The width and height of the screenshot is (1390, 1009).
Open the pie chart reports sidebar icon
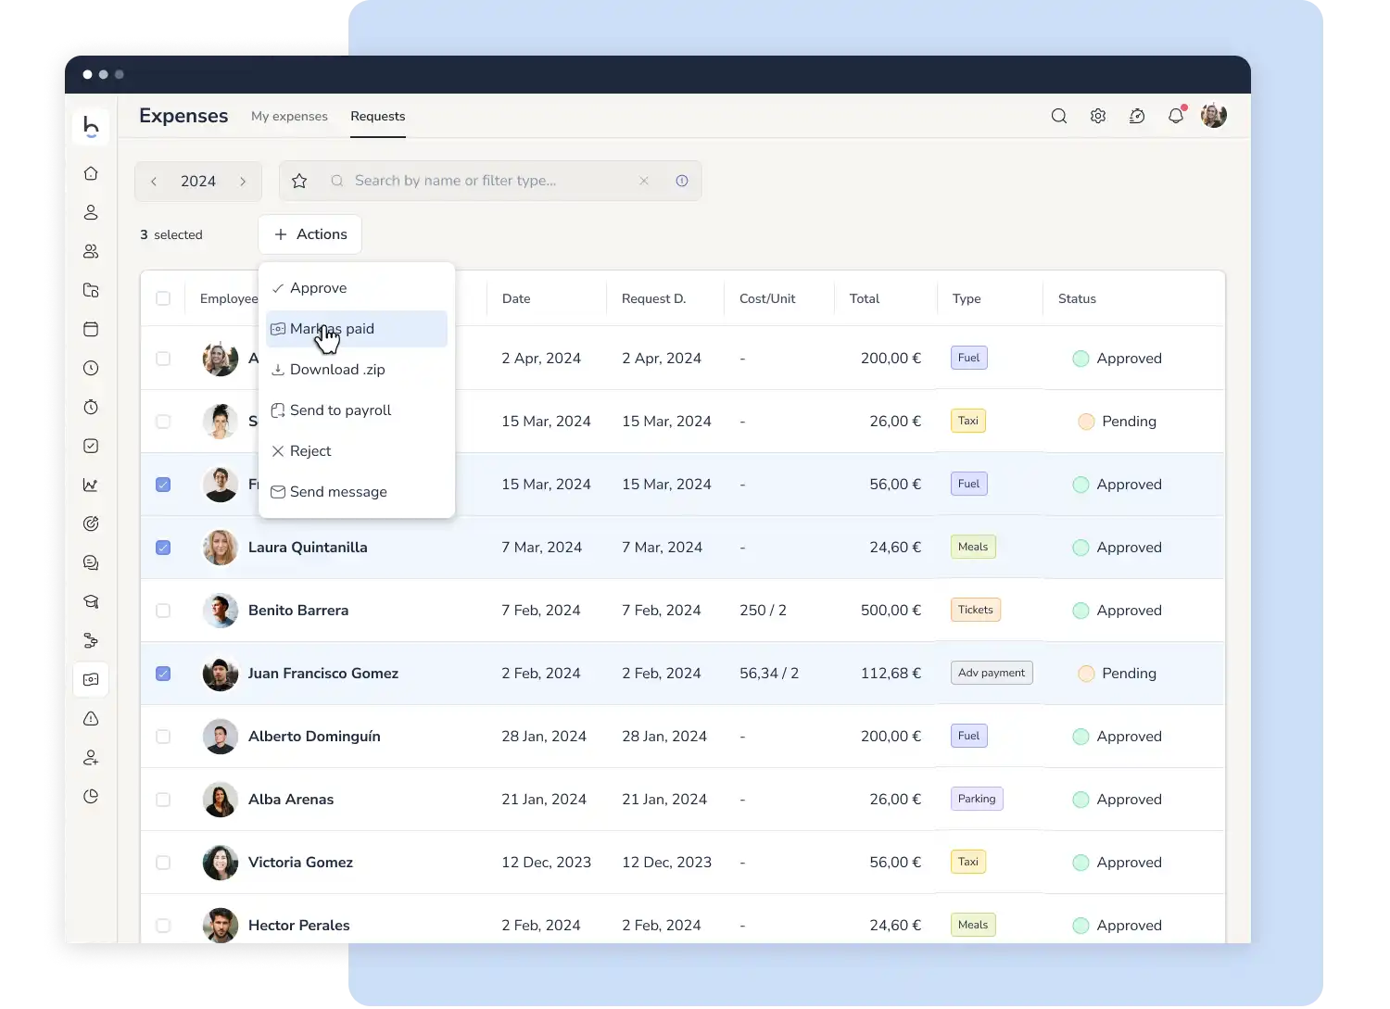point(91,796)
